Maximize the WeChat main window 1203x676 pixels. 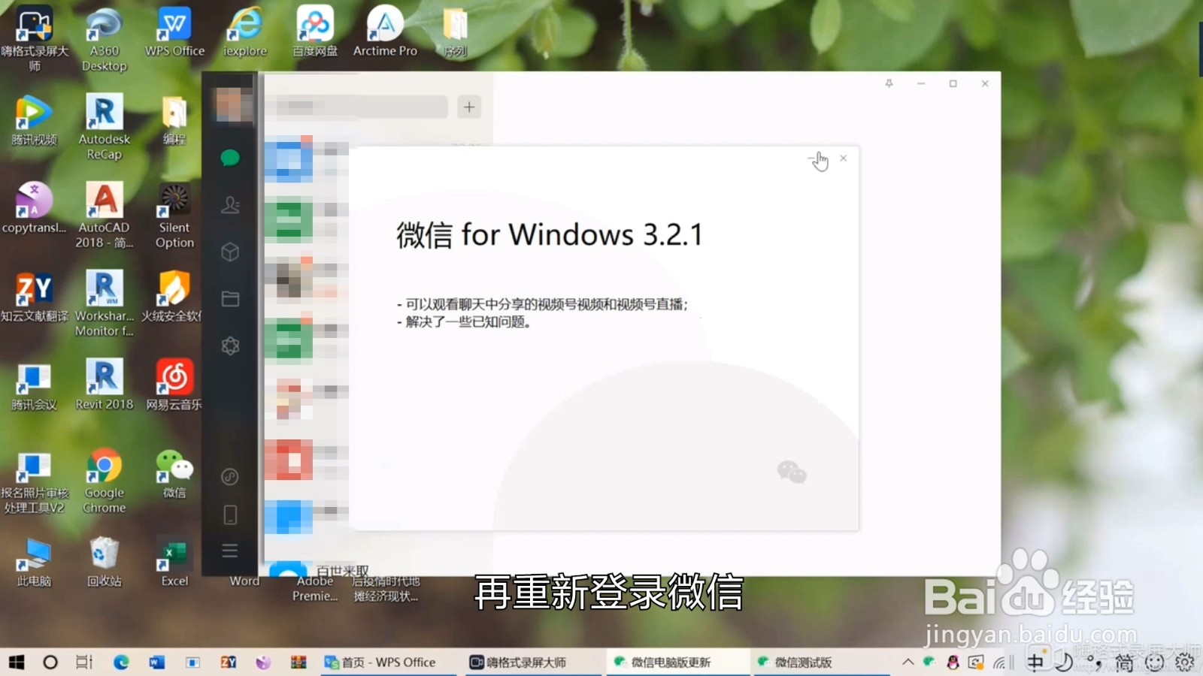[x=953, y=83]
